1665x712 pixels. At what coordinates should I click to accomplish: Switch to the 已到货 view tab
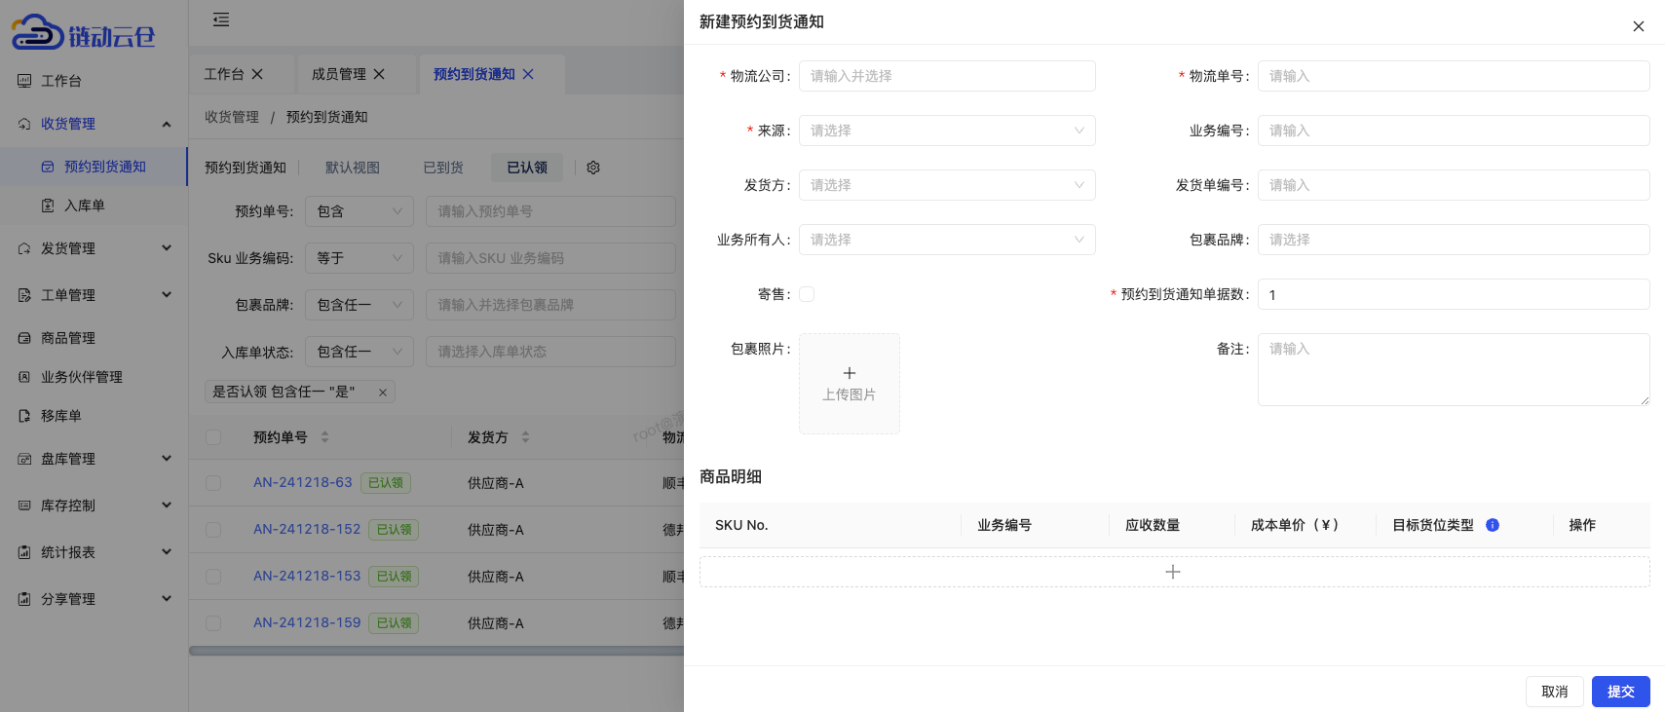point(443,168)
